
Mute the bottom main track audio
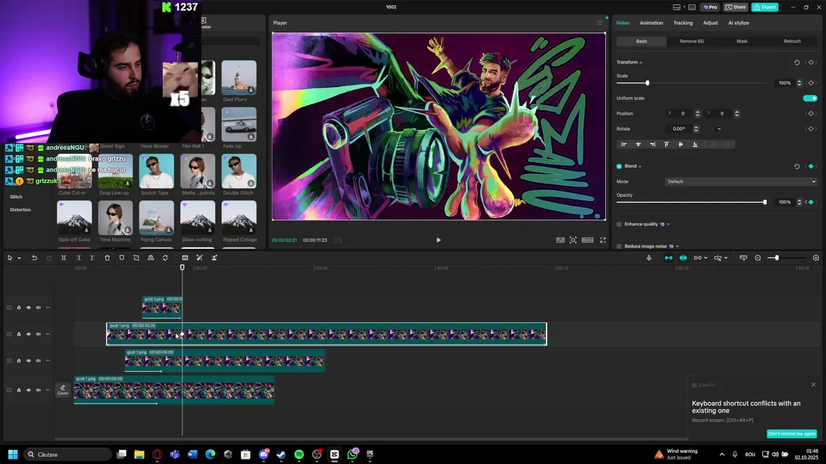coord(38,390)
